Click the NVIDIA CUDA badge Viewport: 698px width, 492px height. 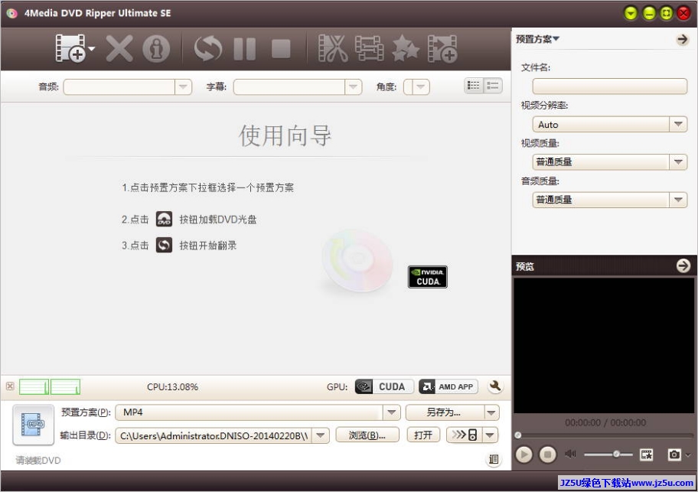pyautogui.click(x=427, y=277)
